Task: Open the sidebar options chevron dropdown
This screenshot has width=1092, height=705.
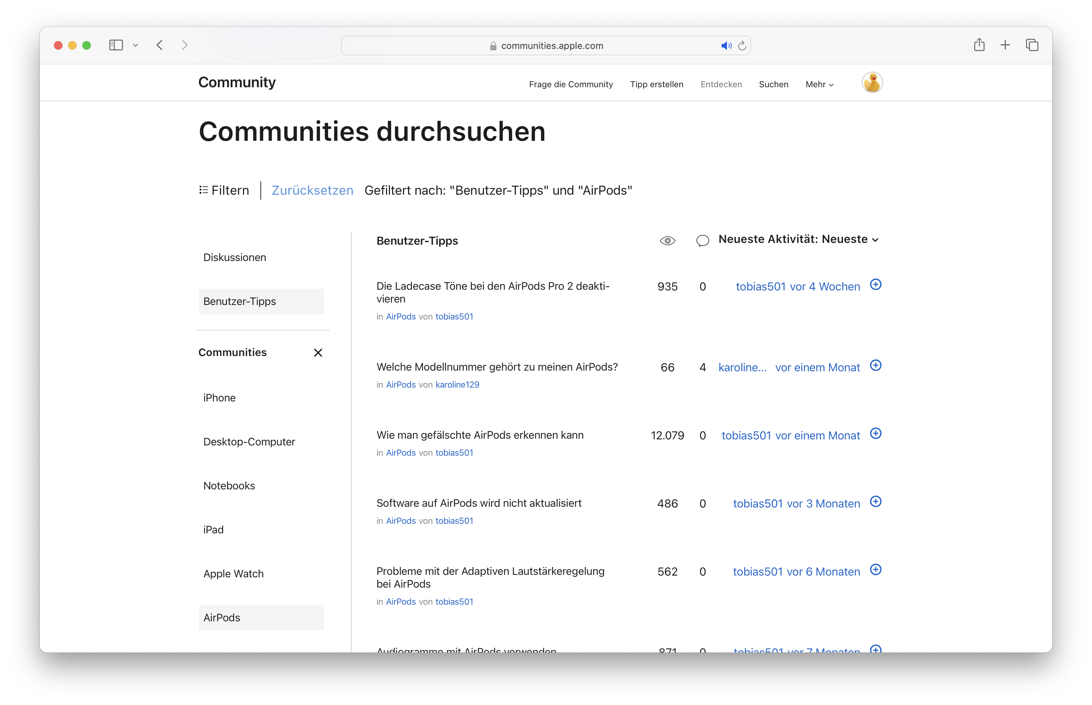Action: tap(136, 45)
